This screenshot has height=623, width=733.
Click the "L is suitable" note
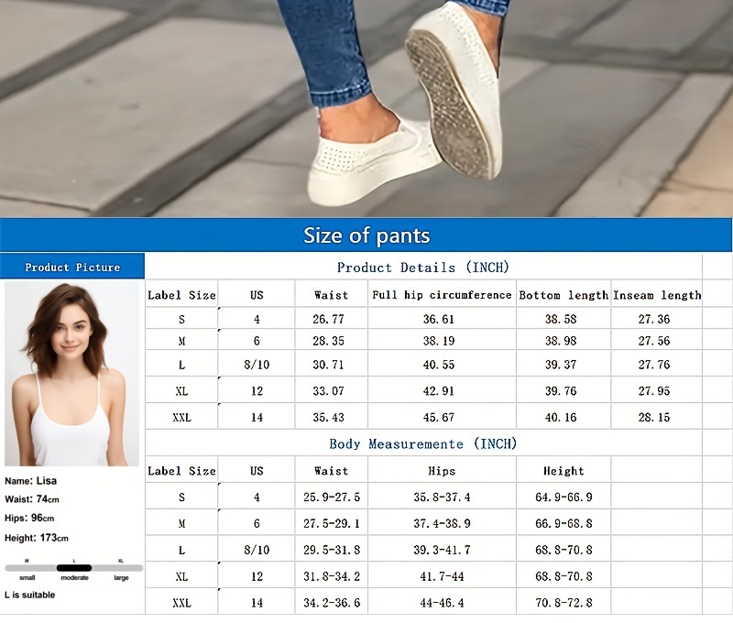pos(30,595)
